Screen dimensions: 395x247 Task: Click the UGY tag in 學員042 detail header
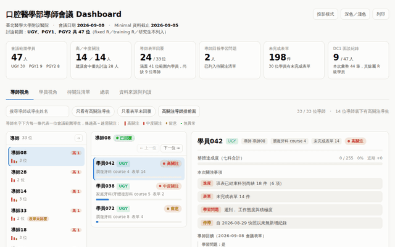232,141
